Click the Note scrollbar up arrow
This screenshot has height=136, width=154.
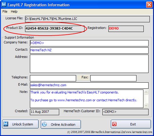point(146,92)
